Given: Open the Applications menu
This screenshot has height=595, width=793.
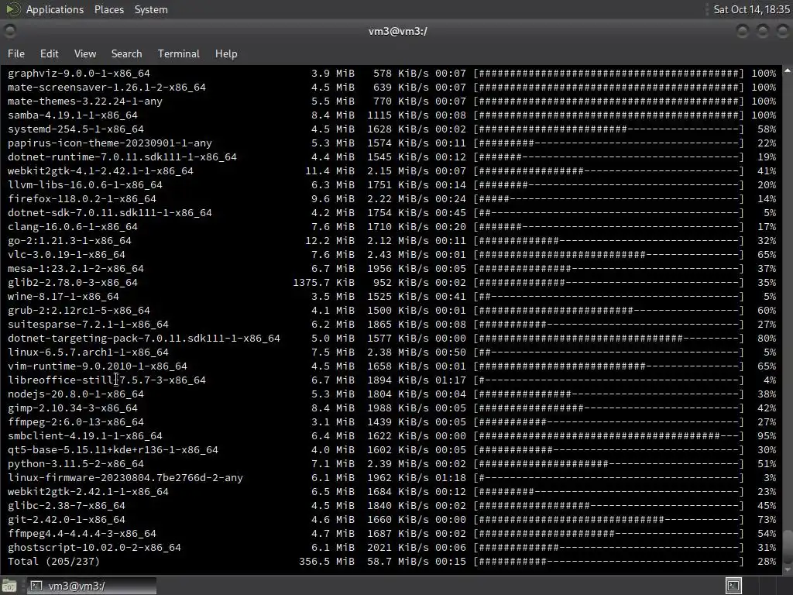Looking at the screenshot, I should pos(55,9).
